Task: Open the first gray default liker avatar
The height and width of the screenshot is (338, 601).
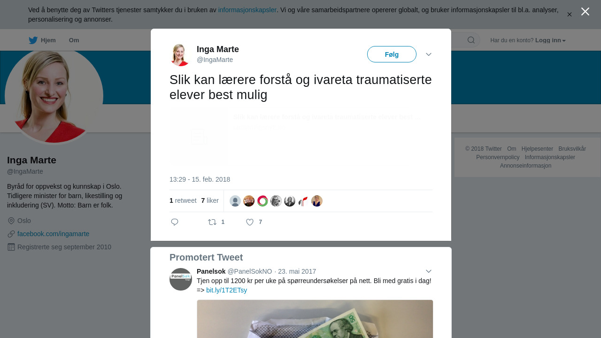Action: (235, 201)
